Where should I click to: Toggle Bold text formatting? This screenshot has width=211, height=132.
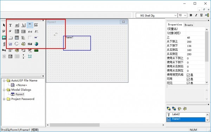coord(191,15)
